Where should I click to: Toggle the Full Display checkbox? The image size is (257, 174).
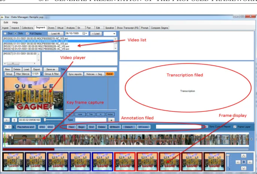(27, 33)
